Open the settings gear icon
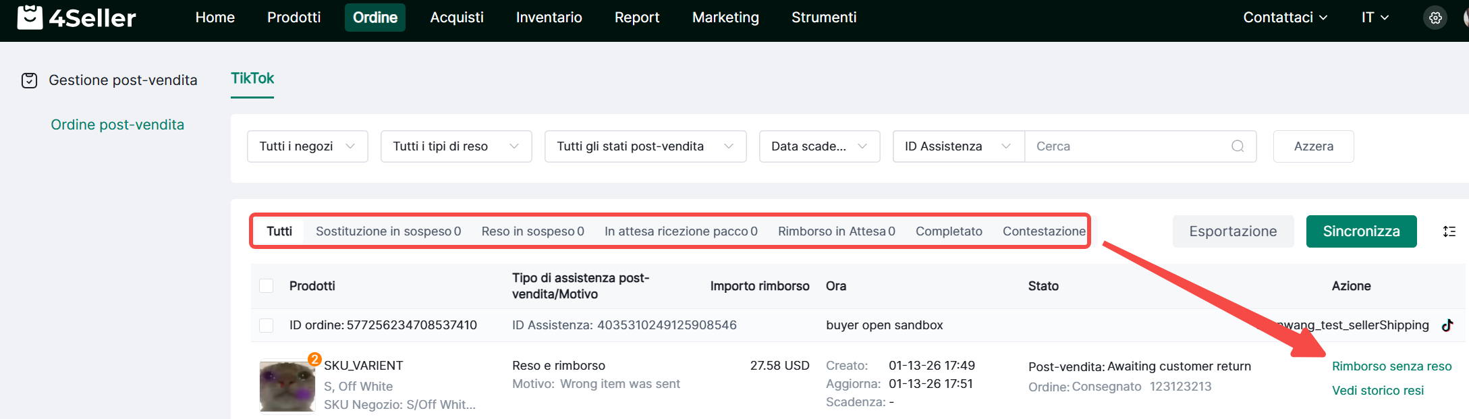The image size is (1469, 419). click(1435, 18)
